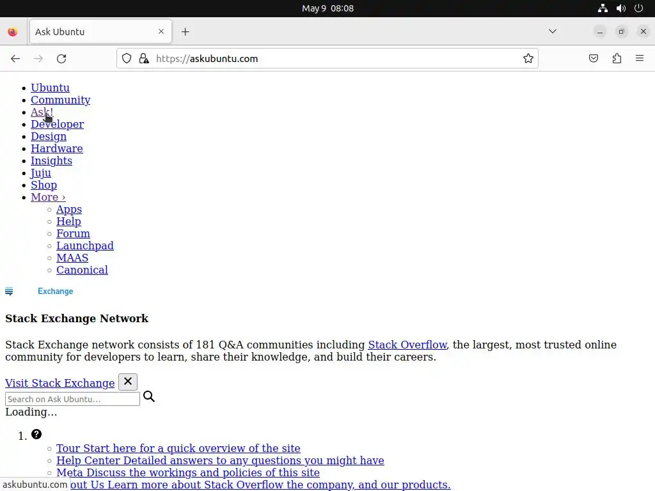Click the forward navigation arrow

(x=38, y=58)
